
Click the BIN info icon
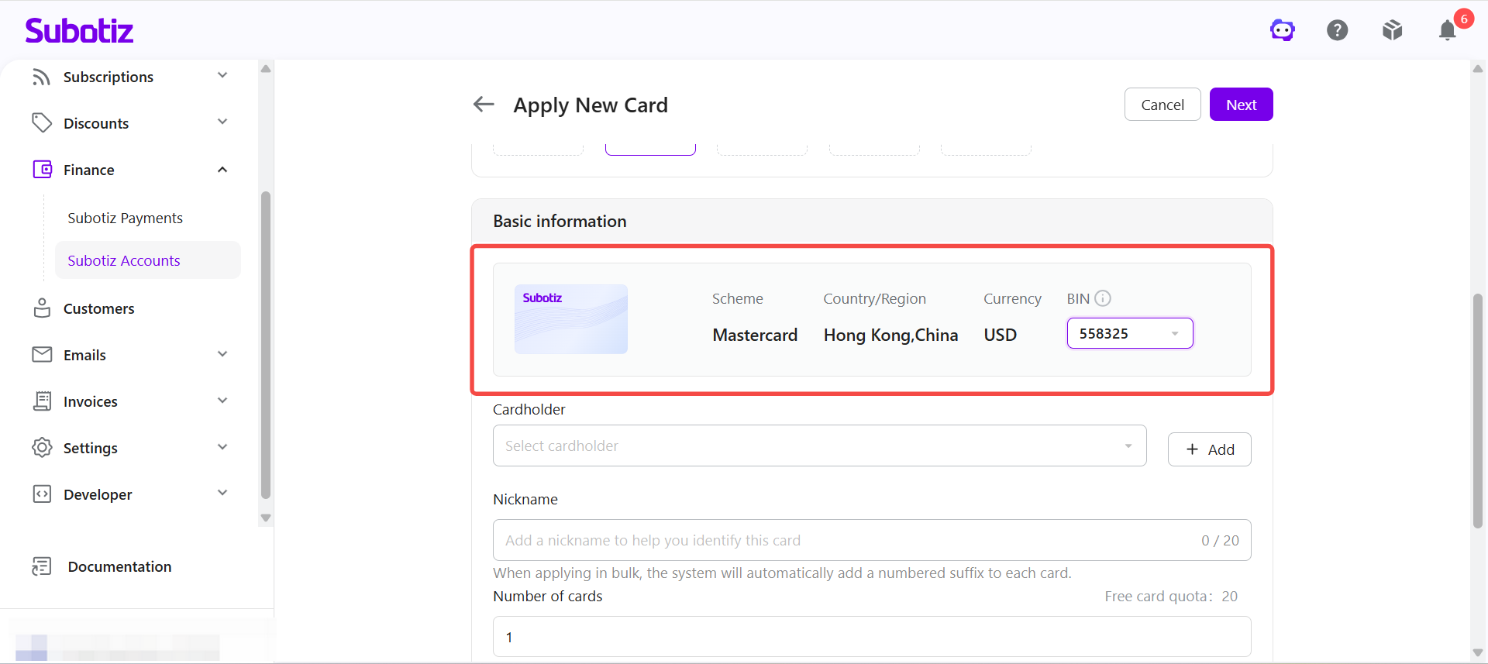[x=1103, y=298]
